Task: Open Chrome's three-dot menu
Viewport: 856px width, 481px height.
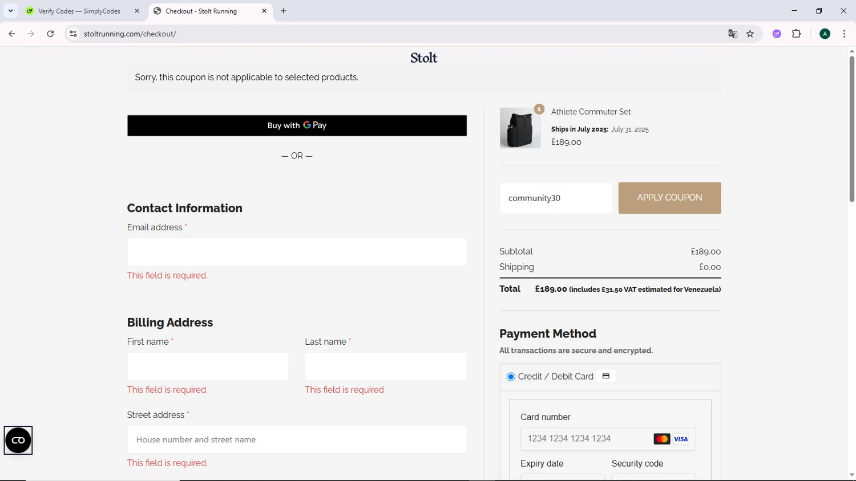Action: [844, 34]
